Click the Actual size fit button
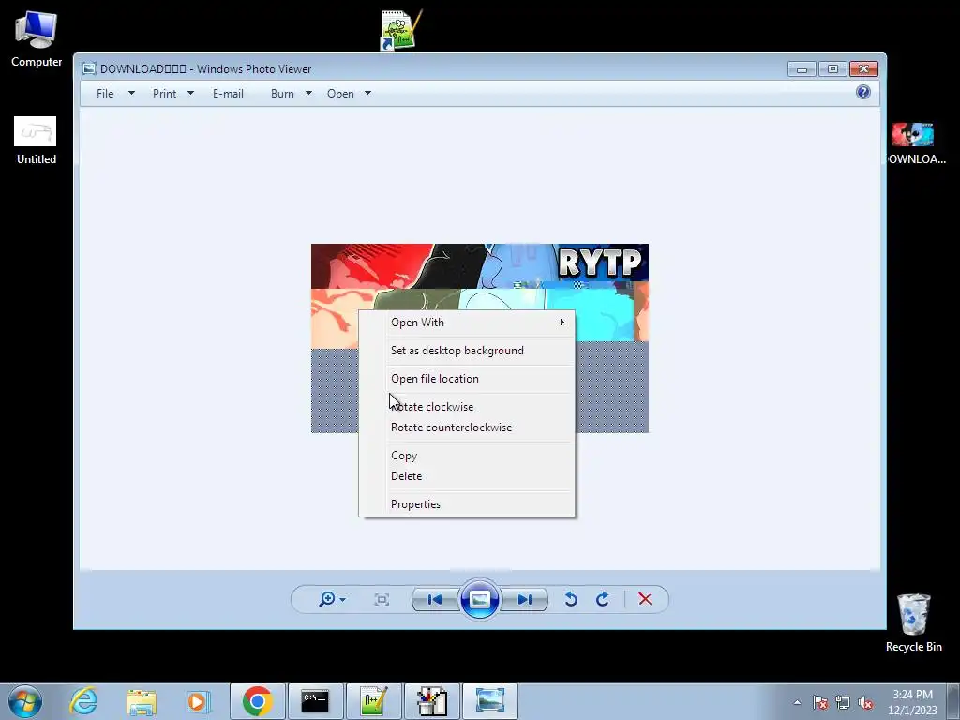Image resolution: width=960 pixels, height=720 pixels. [382, 599]
